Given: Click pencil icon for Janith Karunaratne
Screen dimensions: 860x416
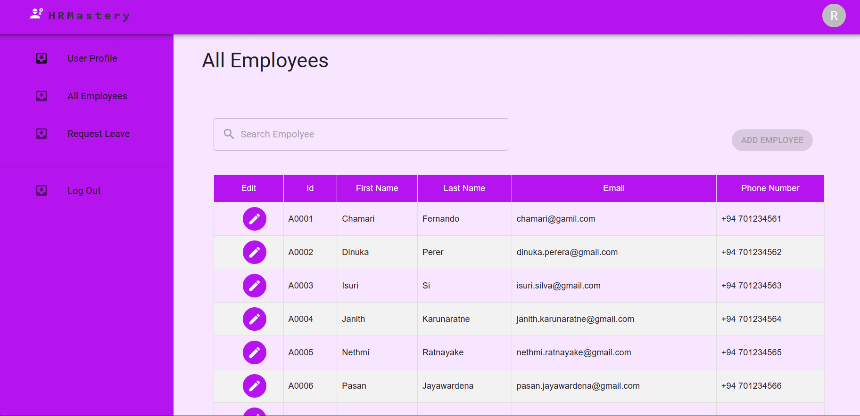Looking at the screenshot, I should click(x=254, y=319).
